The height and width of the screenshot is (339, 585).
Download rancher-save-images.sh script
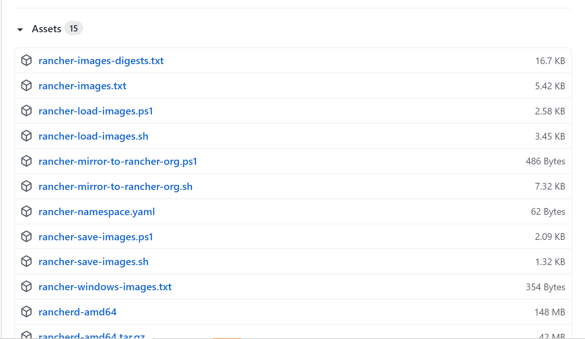pos(93,262)
